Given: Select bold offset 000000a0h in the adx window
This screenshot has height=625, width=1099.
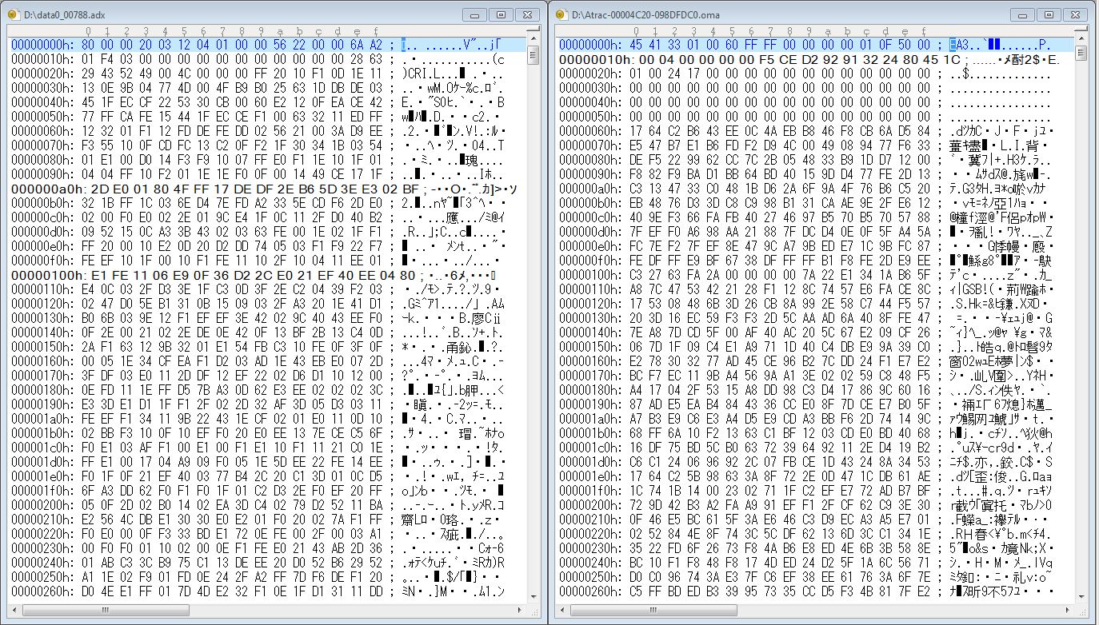Looking at the screenshot, I should [46, 189].
